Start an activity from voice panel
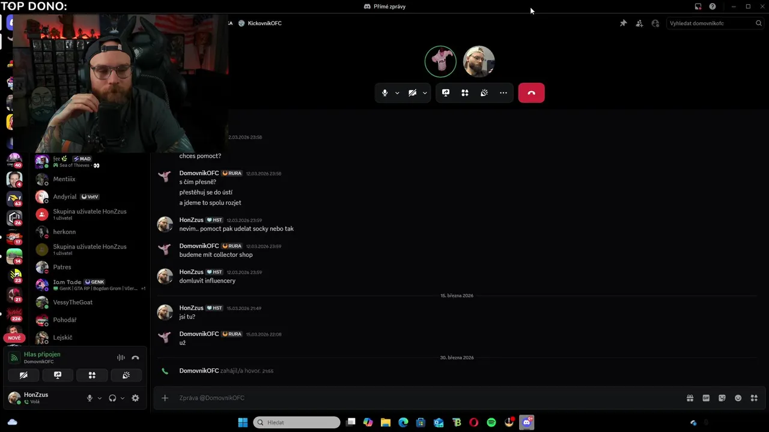The width and height of the screenshot is (769, 432). point(92,375)
